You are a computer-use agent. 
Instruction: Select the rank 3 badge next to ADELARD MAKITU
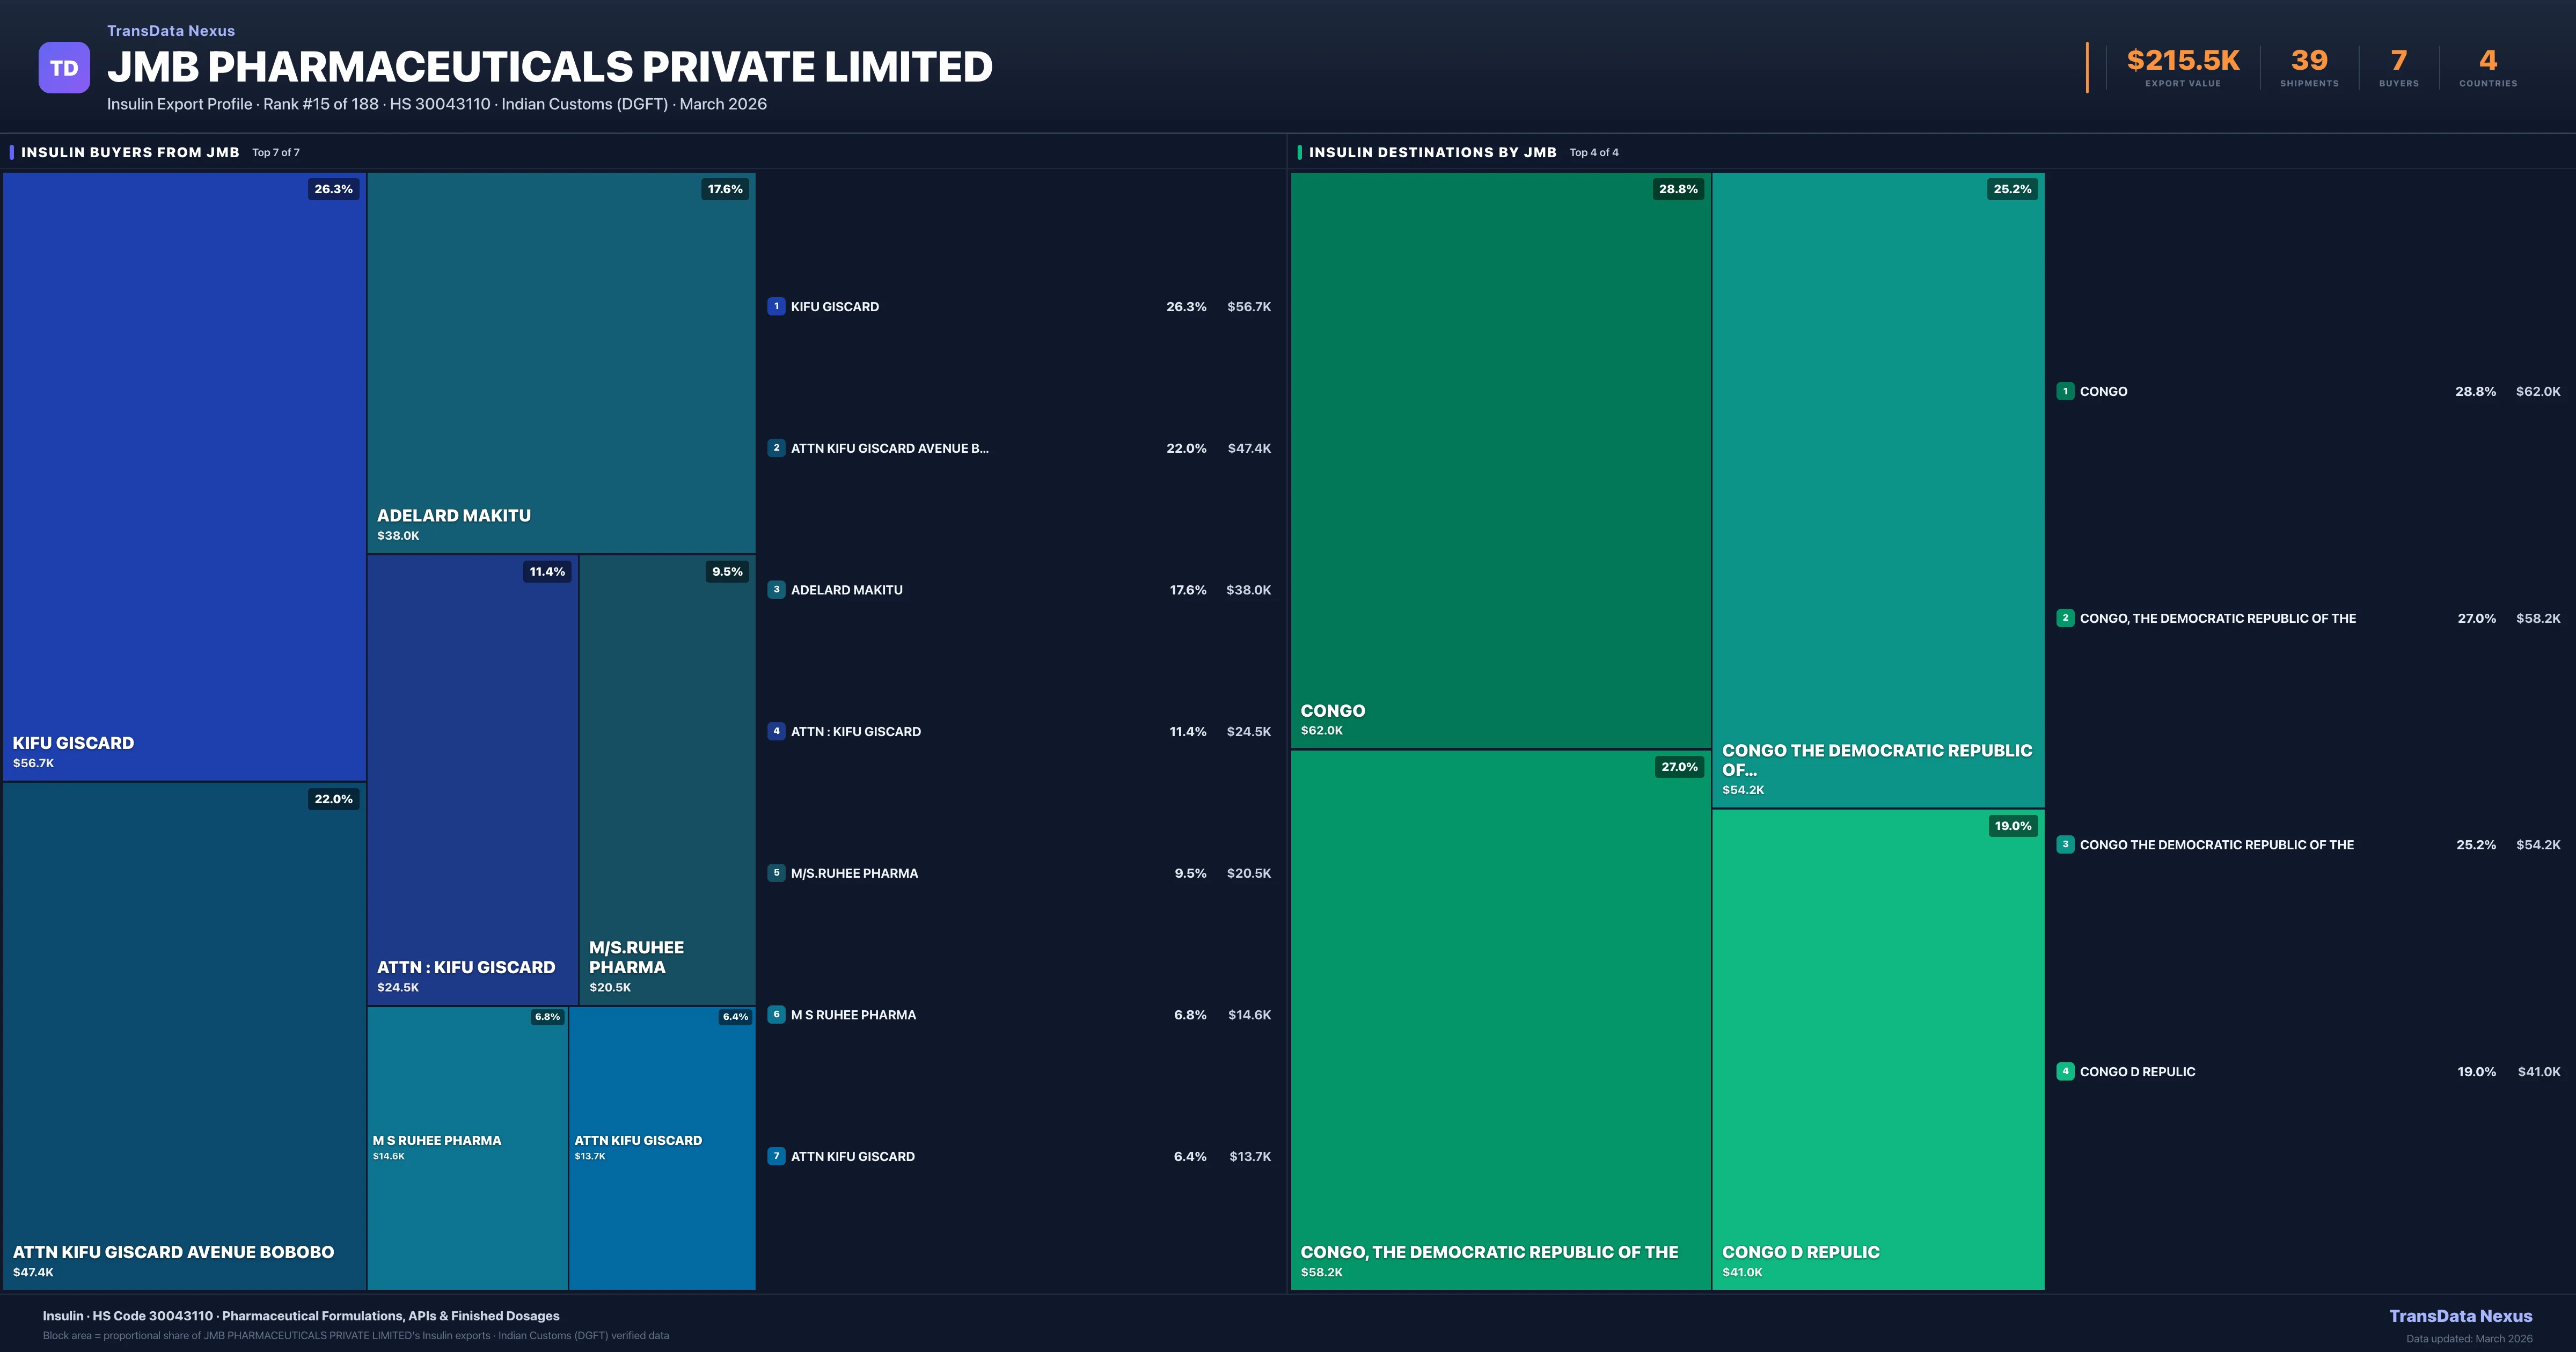pyautogui.click(x=776, y=590)
